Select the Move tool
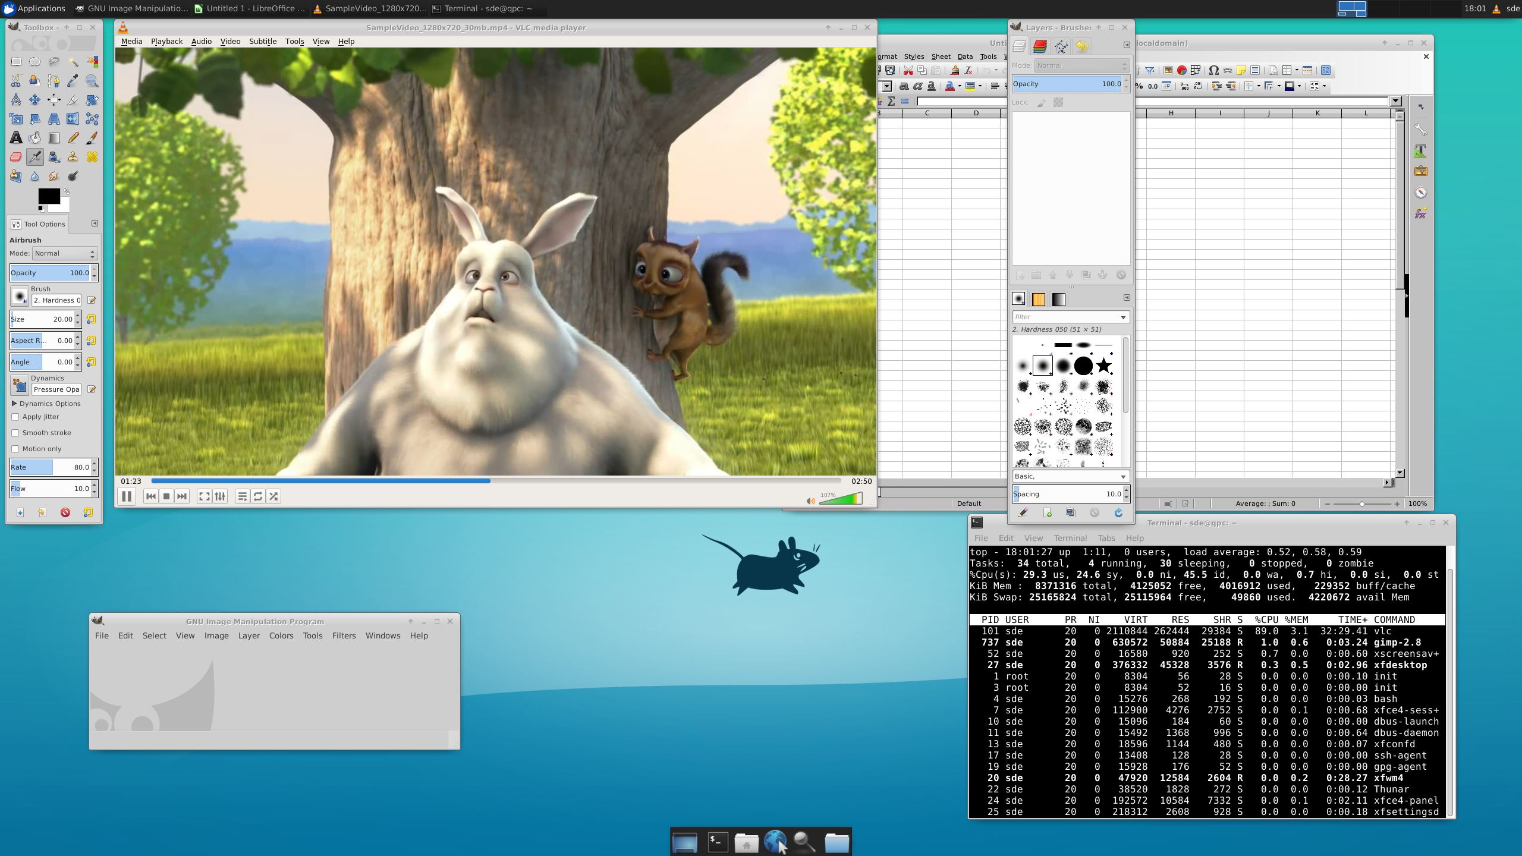 35,100
